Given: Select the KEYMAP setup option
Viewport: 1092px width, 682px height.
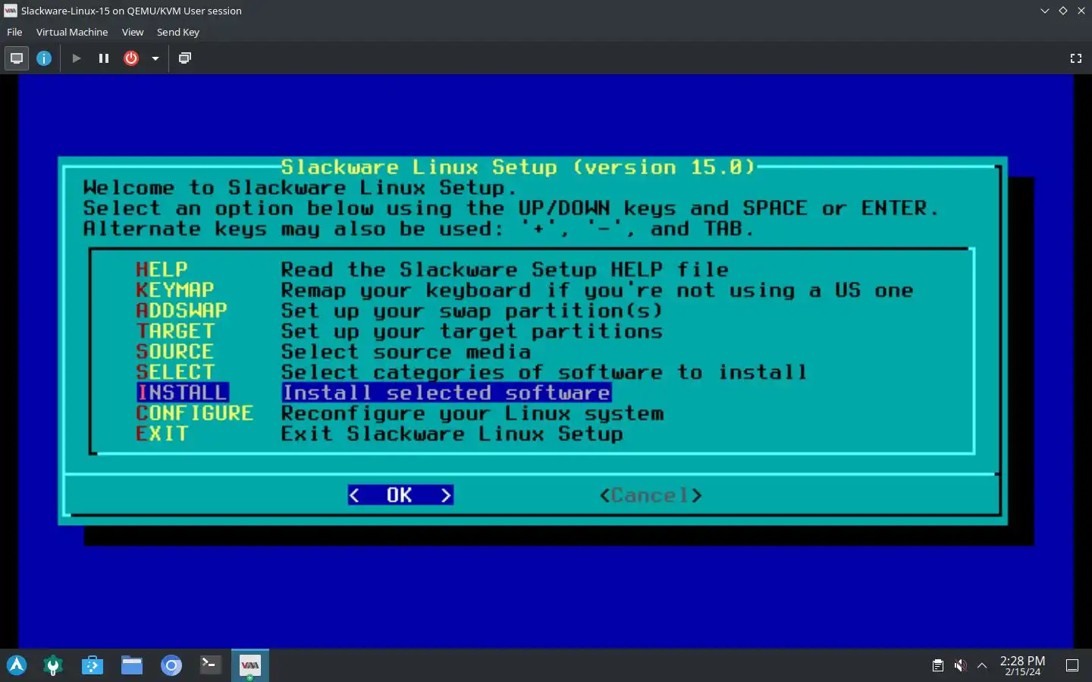Looking at the screenshot, I should pos(175,289).
